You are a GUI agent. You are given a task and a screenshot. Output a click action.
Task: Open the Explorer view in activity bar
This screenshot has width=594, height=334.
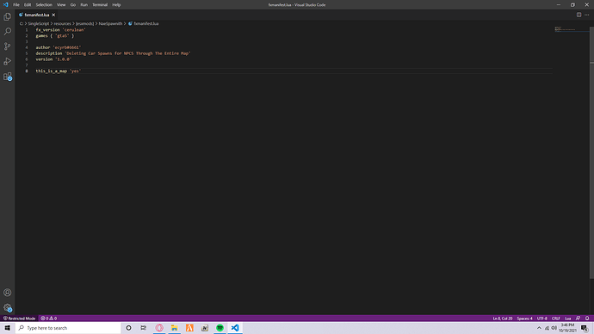[7, 16]
